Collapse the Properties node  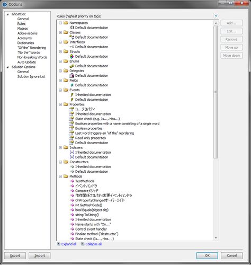pos(60,104)
